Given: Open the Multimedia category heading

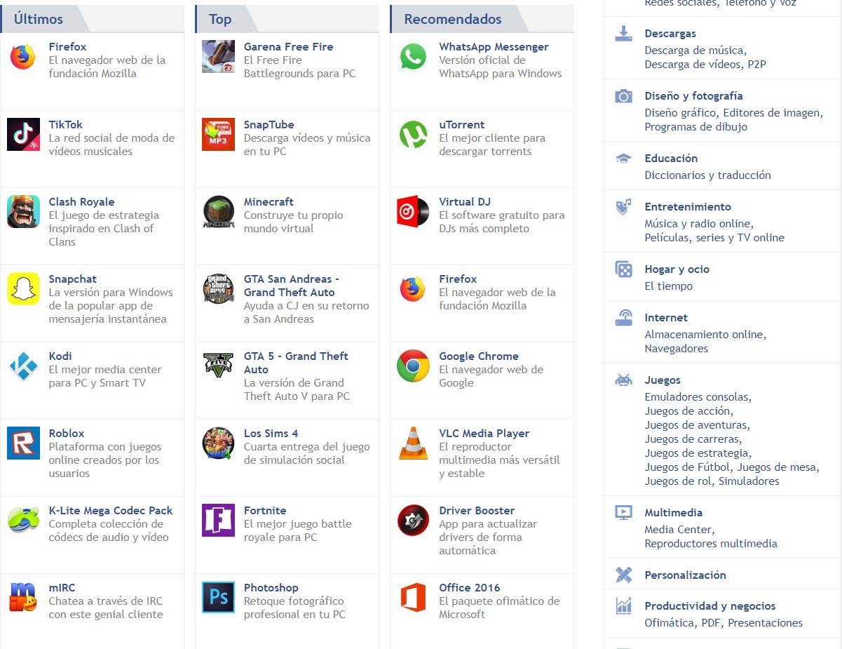Looking at the screenshot, I should click(673, 513).
